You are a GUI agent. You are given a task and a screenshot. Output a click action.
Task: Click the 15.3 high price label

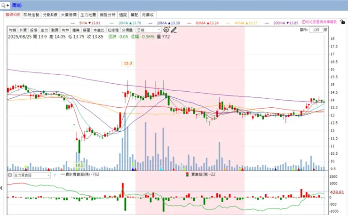click(x=127, y=64)
